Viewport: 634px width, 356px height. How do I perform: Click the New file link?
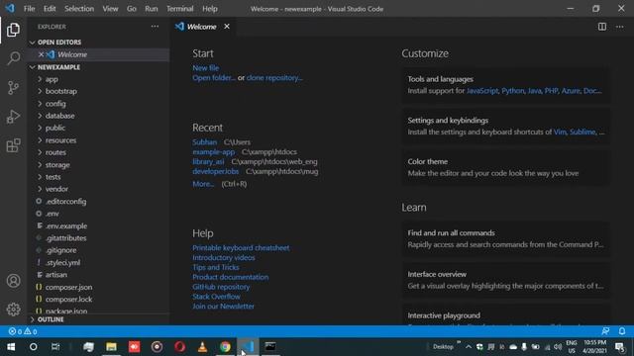coord(206,68)
